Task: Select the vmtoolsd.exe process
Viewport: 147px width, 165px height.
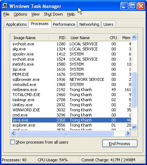Action: pos(72,84)
